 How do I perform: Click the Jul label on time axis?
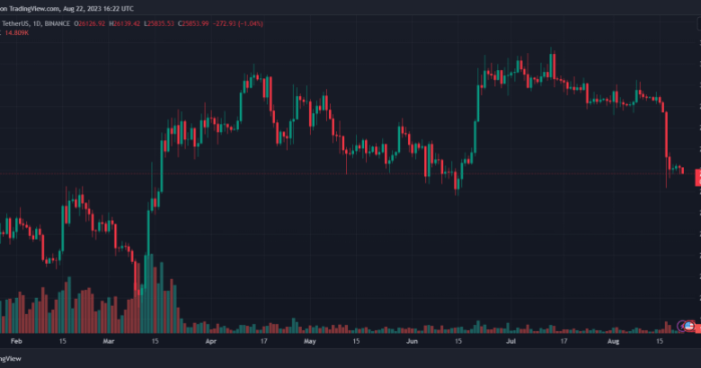pos(511,342)
